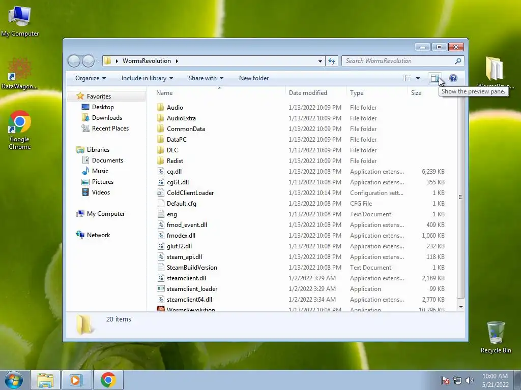Select steam_api.dll file

coord(184,256)
